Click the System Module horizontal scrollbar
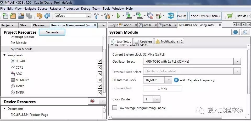The height and width of the screenshot is (121, 251). click(x=167, y=117)
